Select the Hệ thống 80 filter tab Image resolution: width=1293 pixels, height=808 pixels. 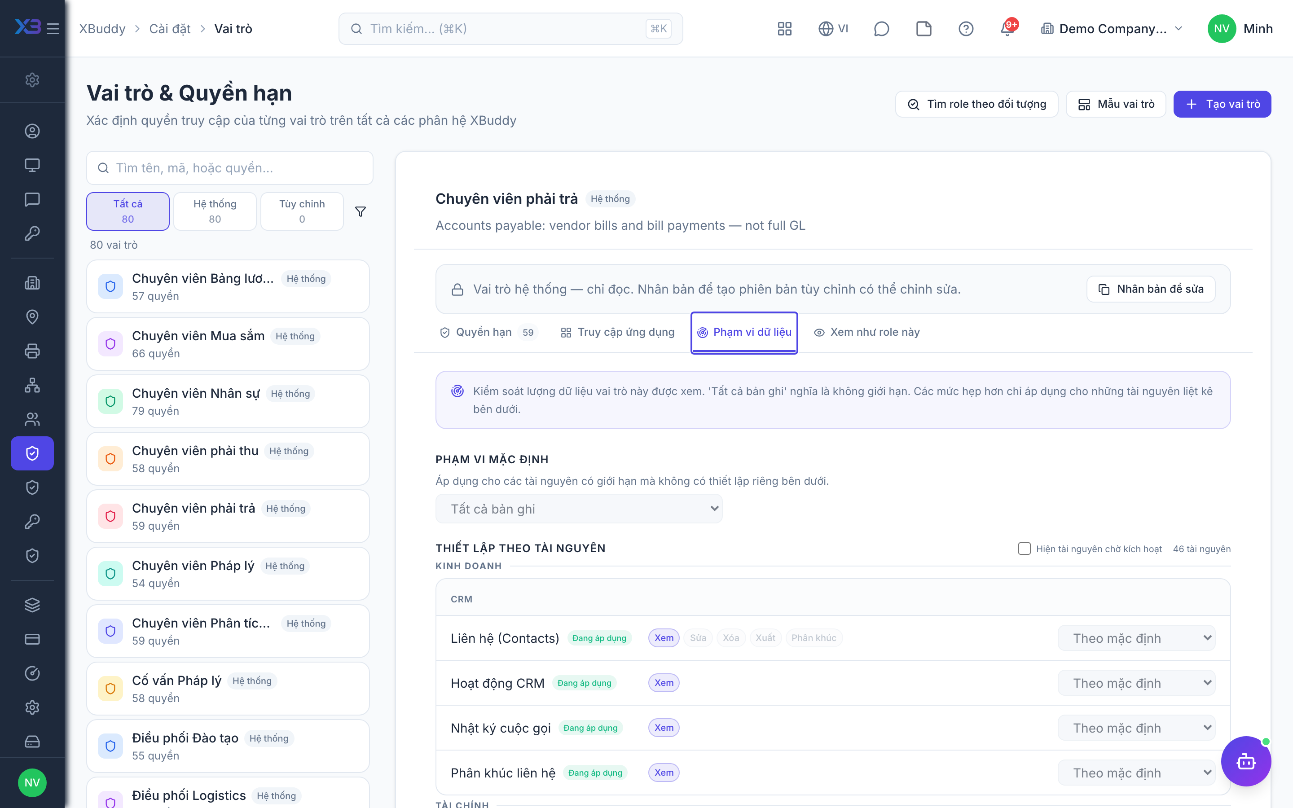(x=215, y=211)
